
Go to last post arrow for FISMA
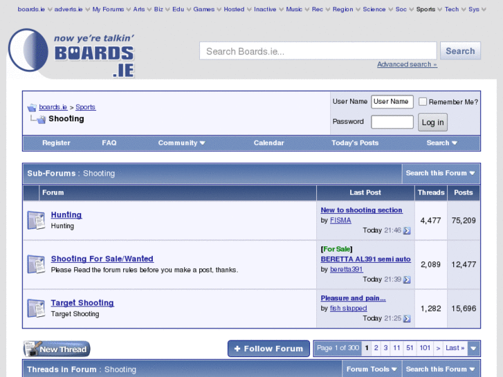407,230
